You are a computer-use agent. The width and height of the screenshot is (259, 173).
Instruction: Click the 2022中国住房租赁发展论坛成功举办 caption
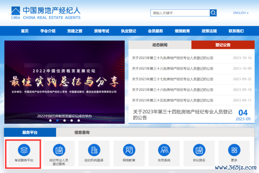tap(64, 116)
